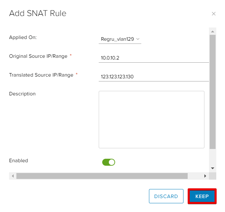The height and width of the screenshot is (212, 225).
Task: Click inside the Description text area
Action: click(151, 119)
